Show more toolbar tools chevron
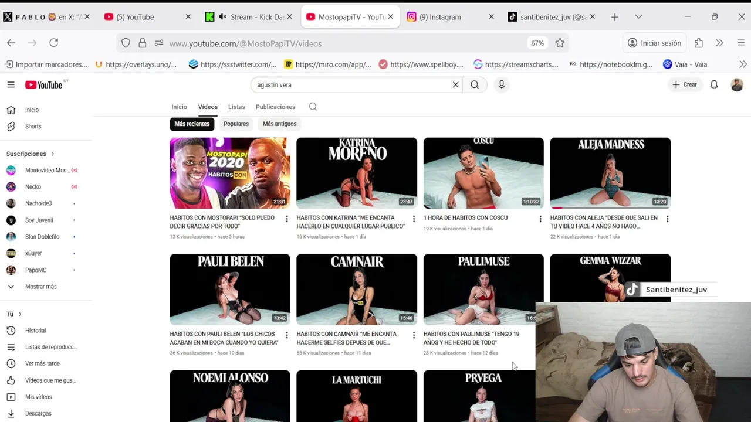 pyautogui.click(x=719, y=43)
